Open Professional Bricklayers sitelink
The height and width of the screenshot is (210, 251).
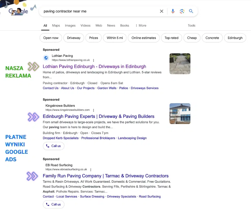coord(98,138)
